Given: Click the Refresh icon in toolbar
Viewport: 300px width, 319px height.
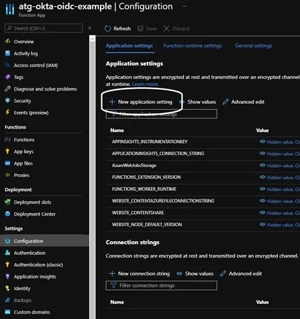Looking at the screenshot, I should pyautogui.click(x=108, y=28).
